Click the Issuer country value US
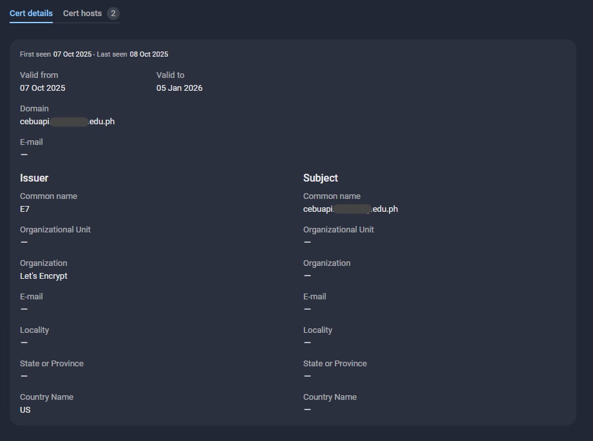The width and height of the screenshot is (593, 441). [x=25, y=410]
